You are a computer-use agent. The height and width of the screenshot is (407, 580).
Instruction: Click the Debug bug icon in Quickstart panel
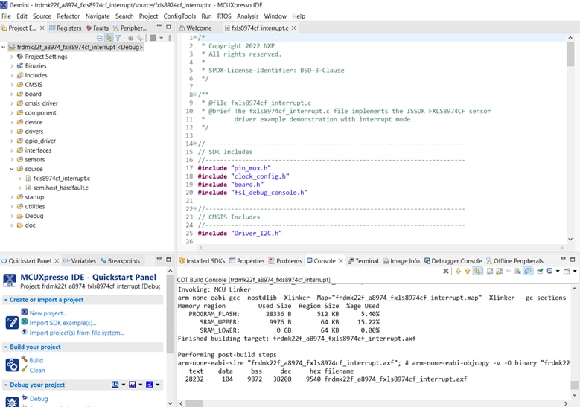click(25, 398)
